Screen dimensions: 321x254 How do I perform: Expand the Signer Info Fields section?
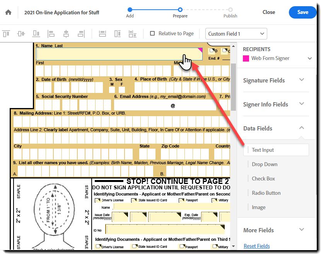tap(302, 103)
